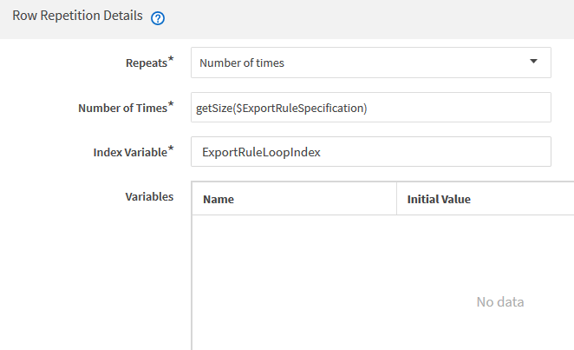Image resolution: width=574 pixels, height=350 pixels.
Task: Click divider between Name and Initial Value
Action: click(396, 199)
